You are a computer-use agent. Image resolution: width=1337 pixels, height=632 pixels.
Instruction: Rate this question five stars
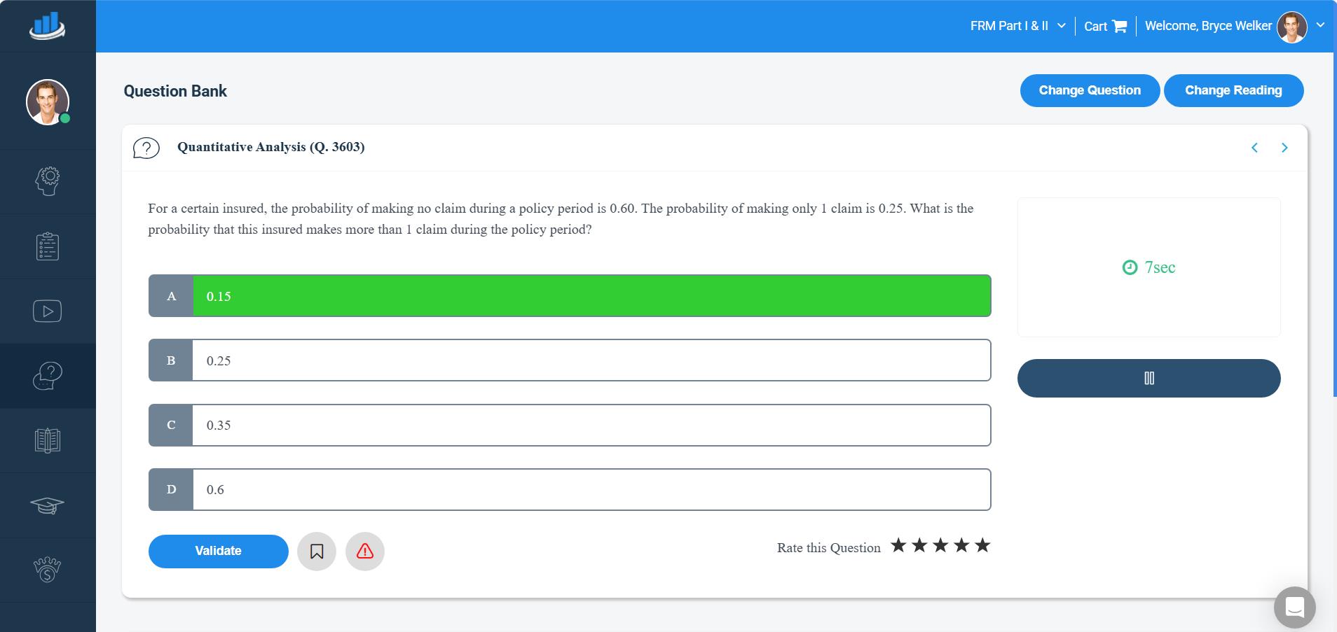984,545
